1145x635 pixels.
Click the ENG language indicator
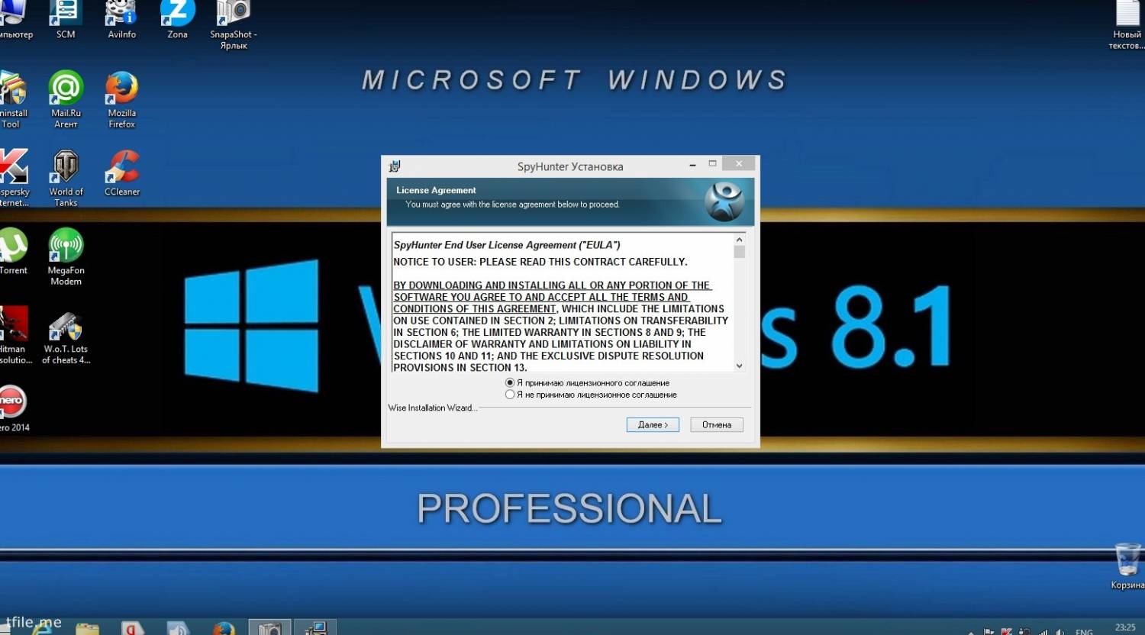(x=1084, y=631)
